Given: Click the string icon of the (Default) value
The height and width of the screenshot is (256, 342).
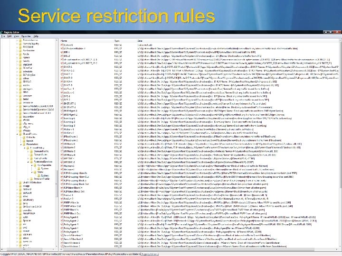Looking at the screenshot, I should [62, 45].
